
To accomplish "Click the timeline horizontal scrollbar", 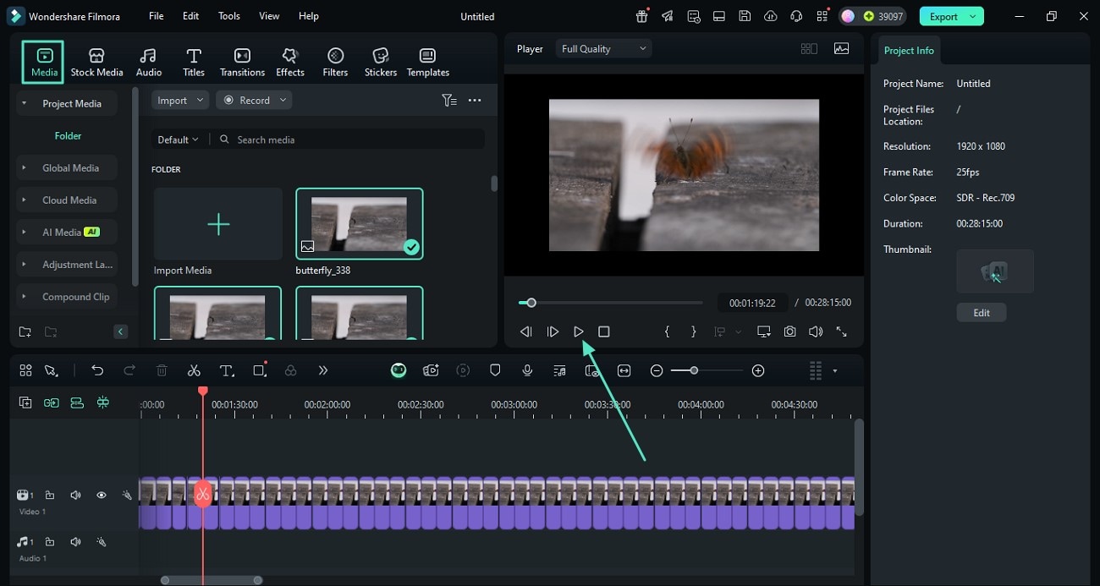I will coord(212,580).
